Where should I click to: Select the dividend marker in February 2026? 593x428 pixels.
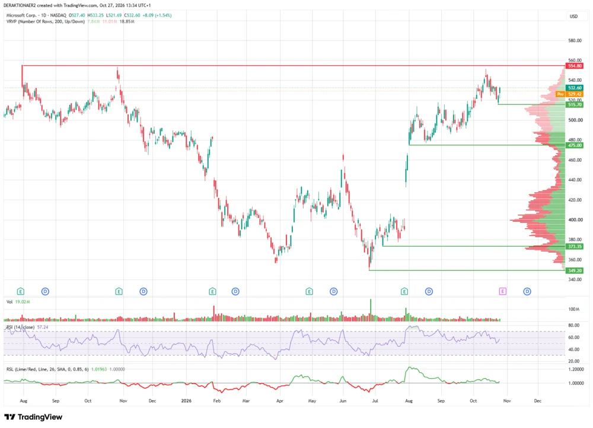coord(235,291)
